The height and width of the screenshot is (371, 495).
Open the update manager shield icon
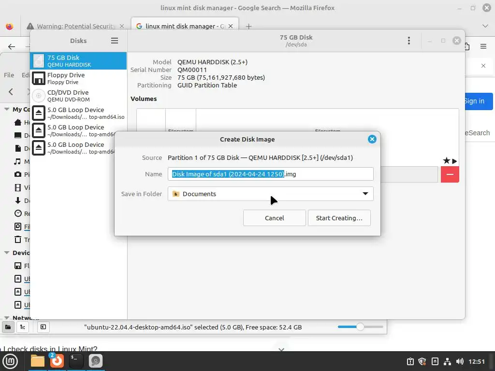(422, 361)
